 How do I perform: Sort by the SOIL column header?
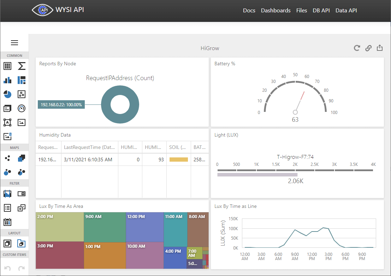178,147
